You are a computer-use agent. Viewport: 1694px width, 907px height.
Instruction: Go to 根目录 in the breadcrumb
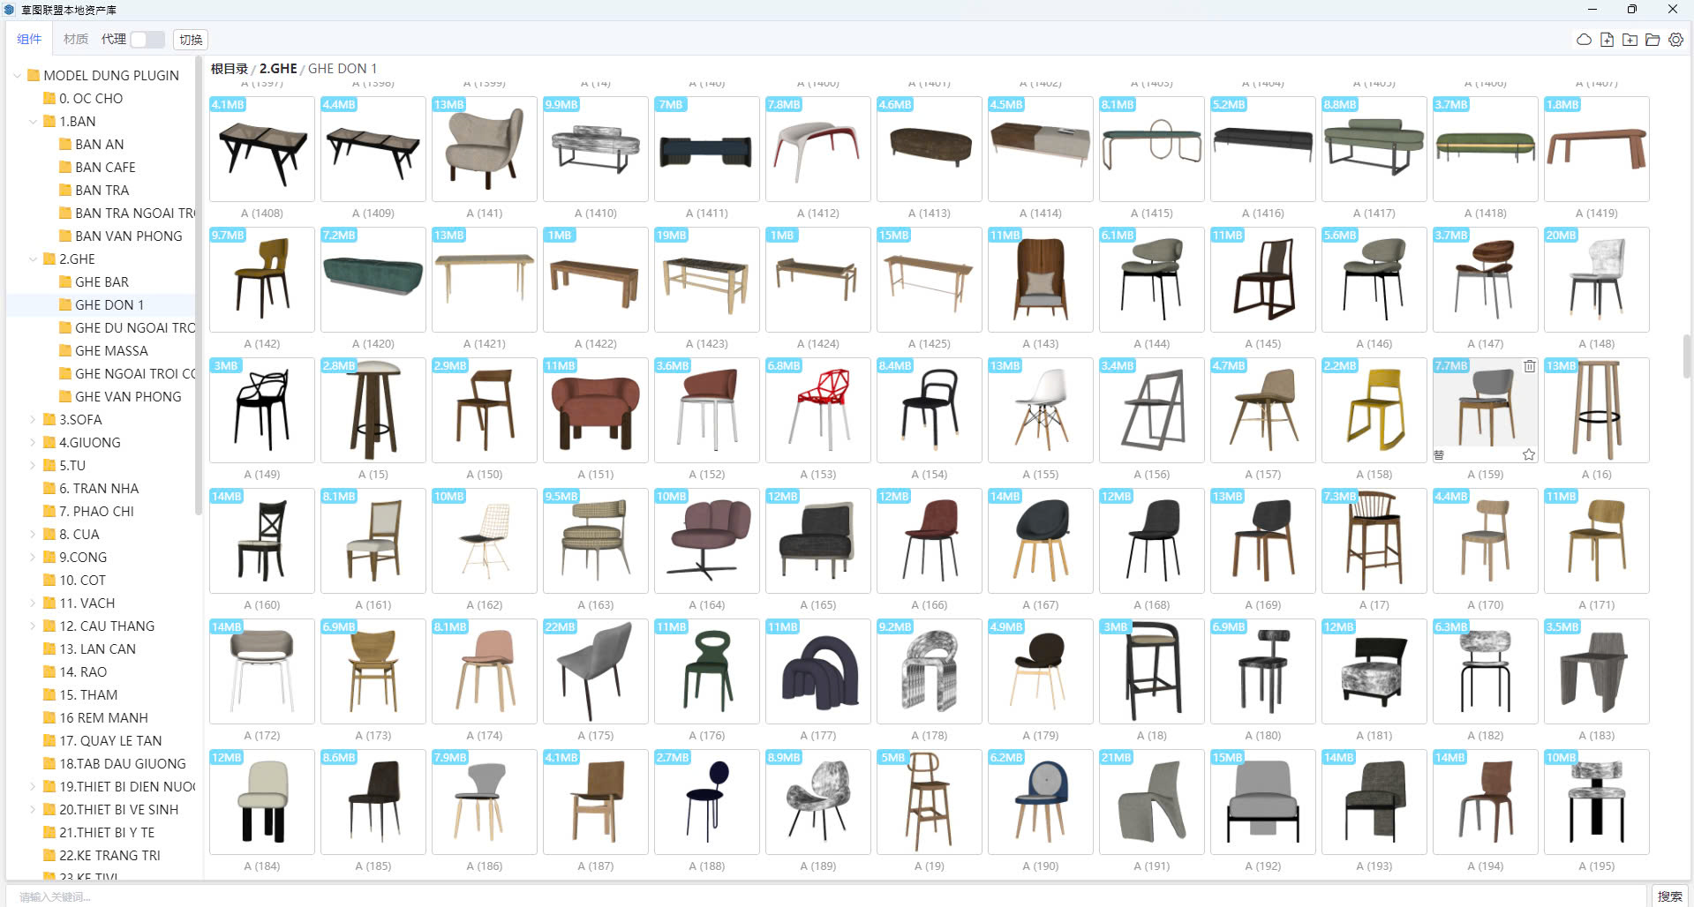pos(229,69)
